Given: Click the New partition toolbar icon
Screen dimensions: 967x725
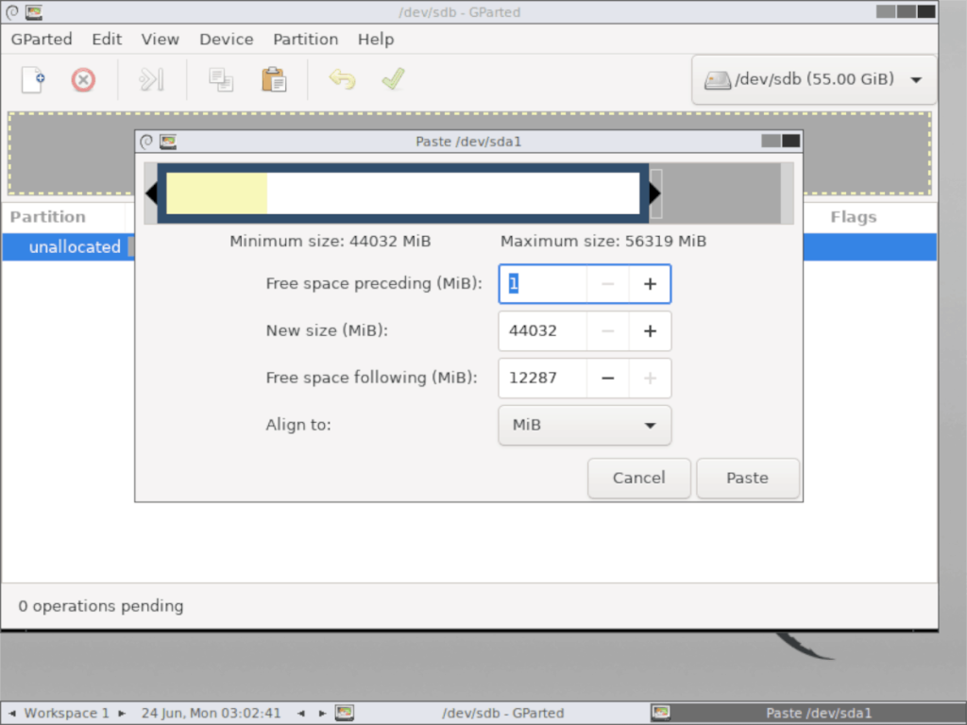Looking at the screenshot, I should tap(34, 80).
